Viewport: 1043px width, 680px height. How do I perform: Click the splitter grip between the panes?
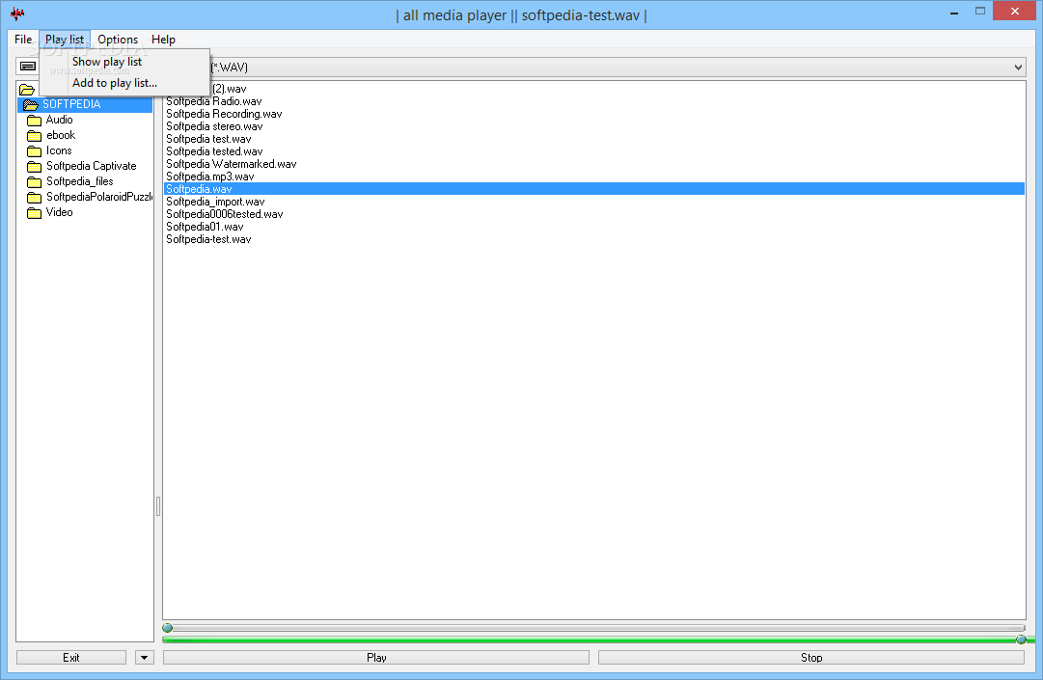[157, 506]
